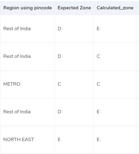
Task: Select the METRO row's Calculated_zone 'C' cell
Action: click(x=115, y=84)
